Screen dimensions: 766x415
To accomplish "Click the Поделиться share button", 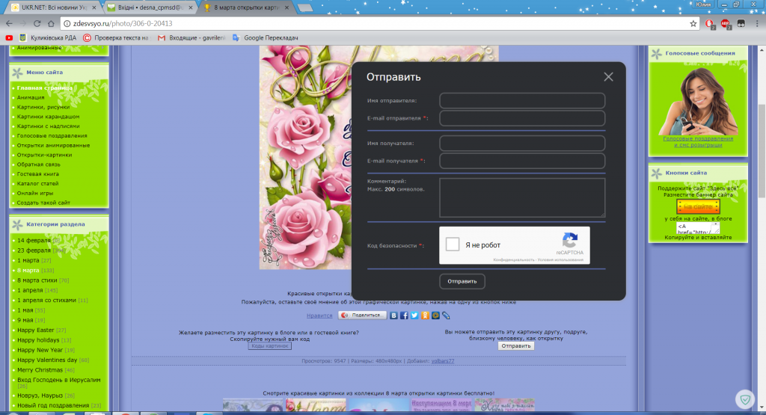I will 363,316.
